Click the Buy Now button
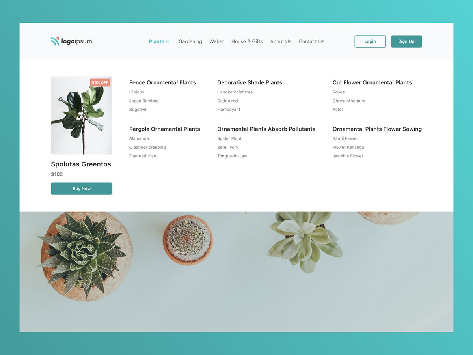The image size is (473, 355). point(82,189)
